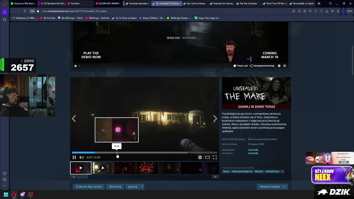
Task: Open the red glowing circle screenshot thumbnail
Action: [x=147, y=168]
